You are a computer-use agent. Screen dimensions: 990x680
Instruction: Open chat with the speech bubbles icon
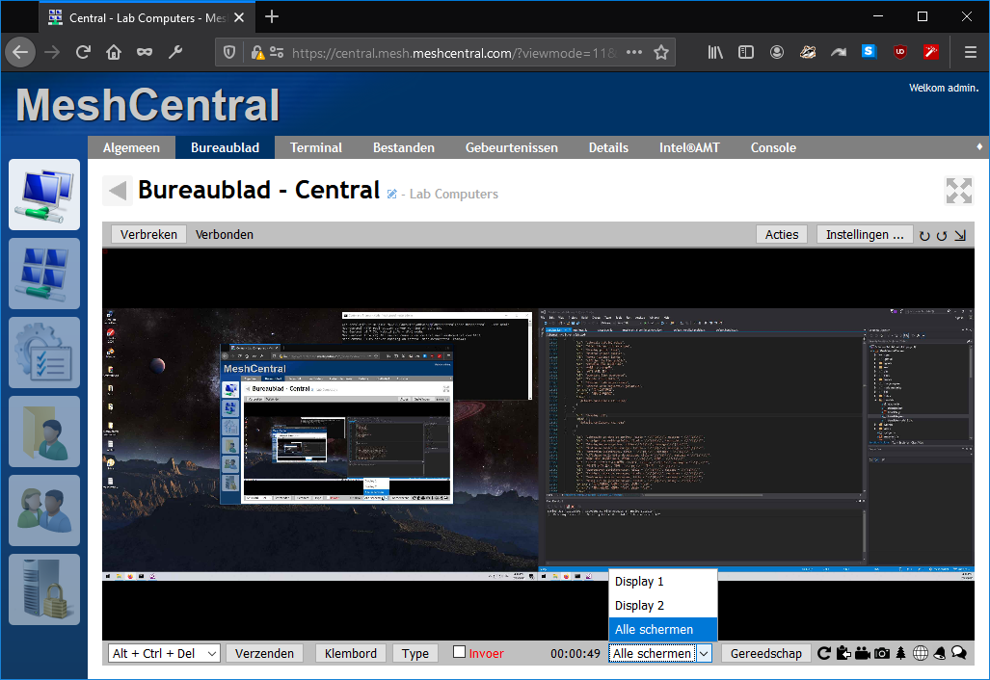959,653
